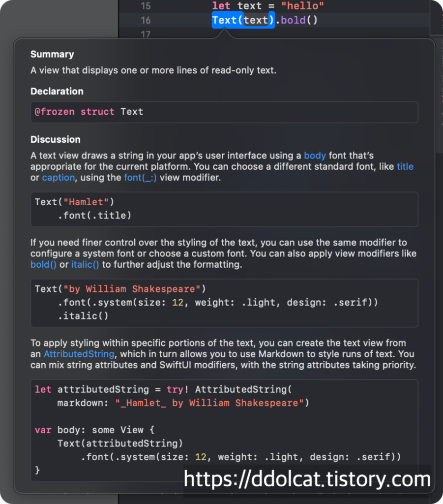This screenshot has width=443, height=504.
Task: Click the "hello" string literal
Action: pos(302,6)
